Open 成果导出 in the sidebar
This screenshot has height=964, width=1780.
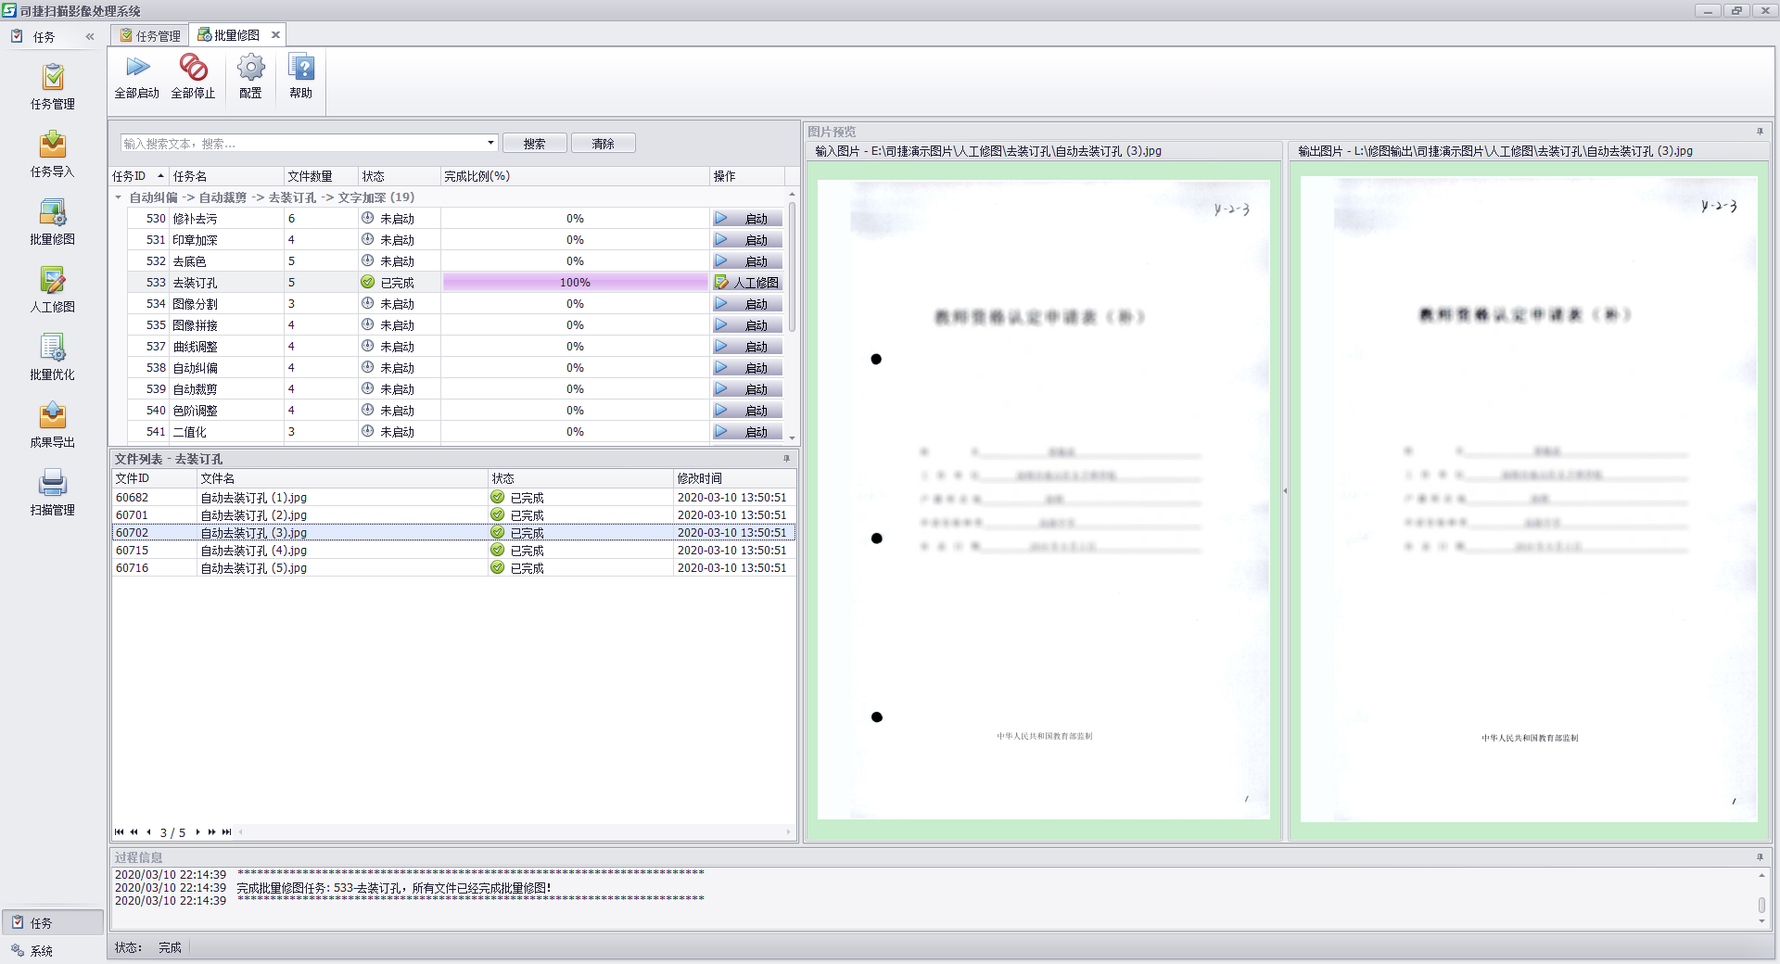click(x=53, y=425)
